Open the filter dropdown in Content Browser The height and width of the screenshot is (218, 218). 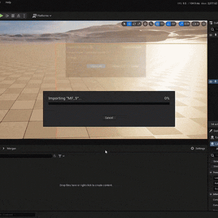pyautogui.click(x=62, y=156)
